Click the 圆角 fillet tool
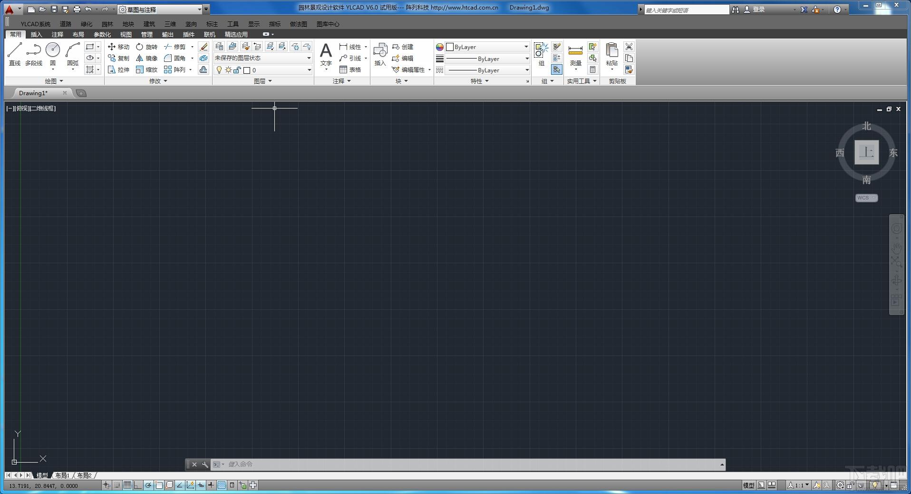Image resolution: width=911 pixels, height=494 pixels. [175, 58]
